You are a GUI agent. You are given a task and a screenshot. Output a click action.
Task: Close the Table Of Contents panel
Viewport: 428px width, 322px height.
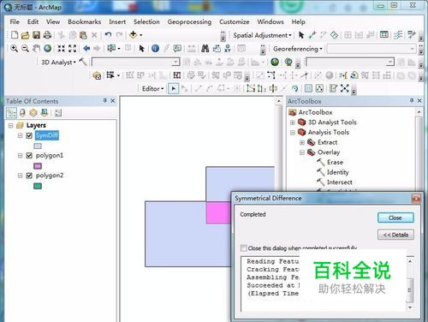click(113, 100)
